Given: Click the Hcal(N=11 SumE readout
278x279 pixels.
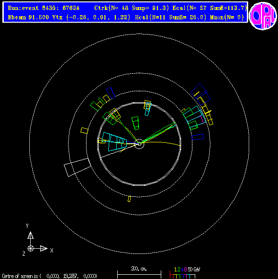Looking at the screenshot, I should pos(171,17).
